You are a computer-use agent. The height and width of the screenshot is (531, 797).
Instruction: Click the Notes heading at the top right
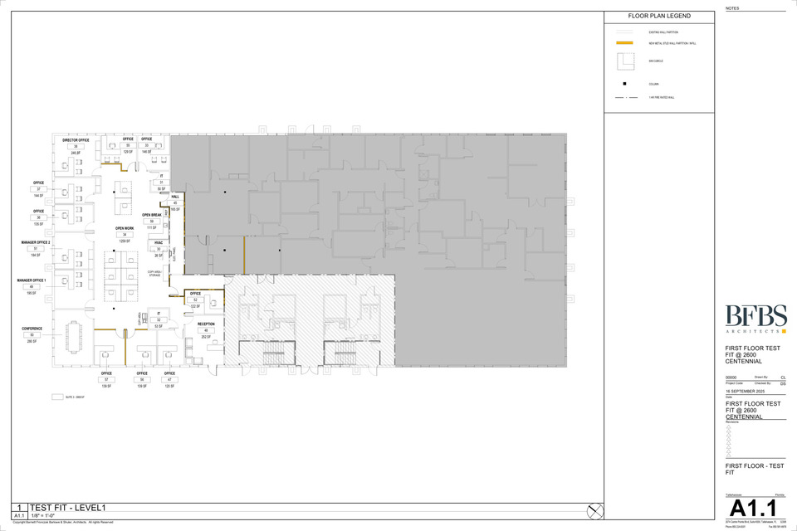point(731,8)
